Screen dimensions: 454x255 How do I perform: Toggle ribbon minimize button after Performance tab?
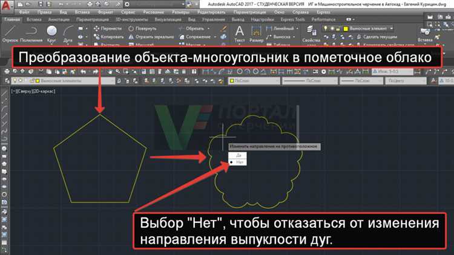point(350,19)
